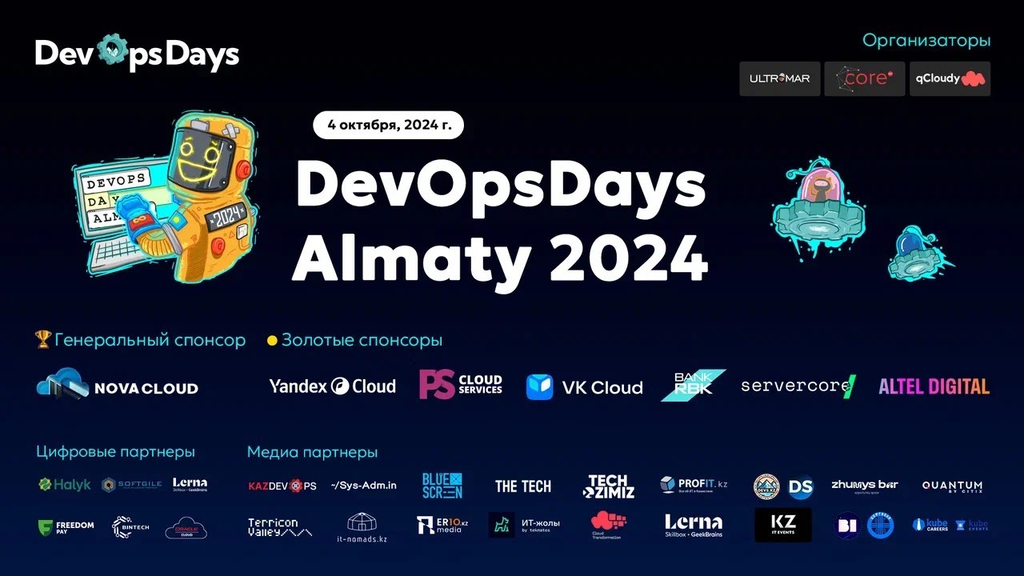Click the "Цифровые партнеры" heading
The height and width of the screenshot is (576, 1024).
click(x=115, y=452)
